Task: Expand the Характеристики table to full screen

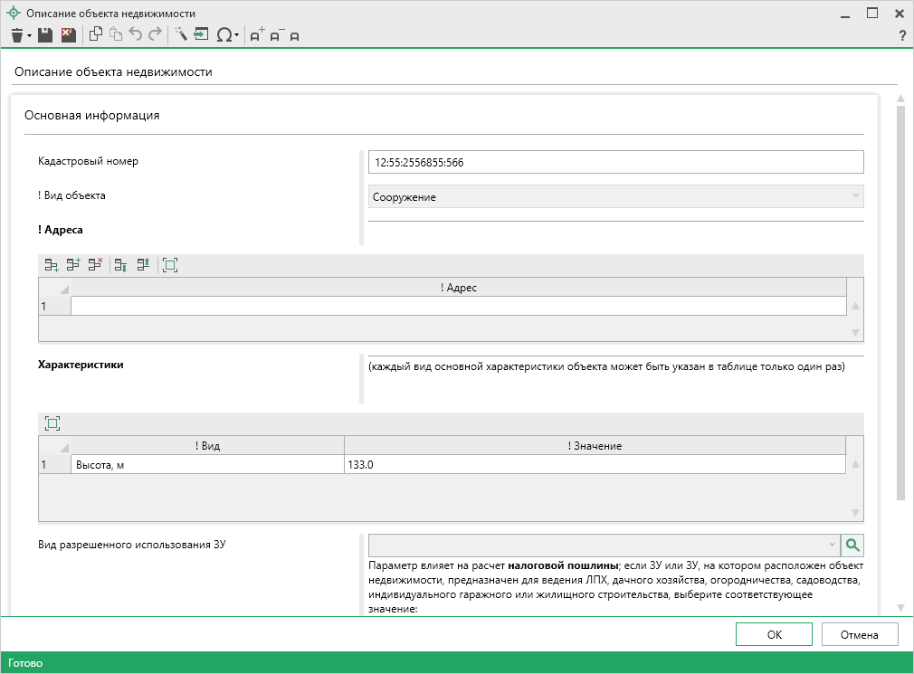Action: tap(52, 423)
